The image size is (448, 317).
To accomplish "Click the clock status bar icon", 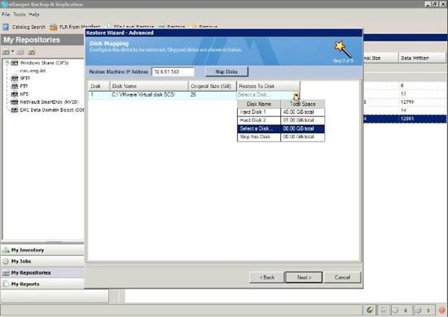I will 395,310.
